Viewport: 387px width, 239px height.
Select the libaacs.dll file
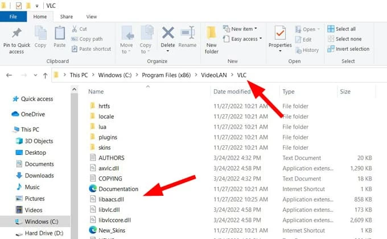click(x=111, y=199)
